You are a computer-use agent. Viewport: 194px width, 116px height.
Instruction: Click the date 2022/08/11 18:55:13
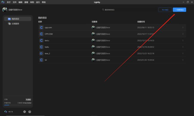pos(146,27)
